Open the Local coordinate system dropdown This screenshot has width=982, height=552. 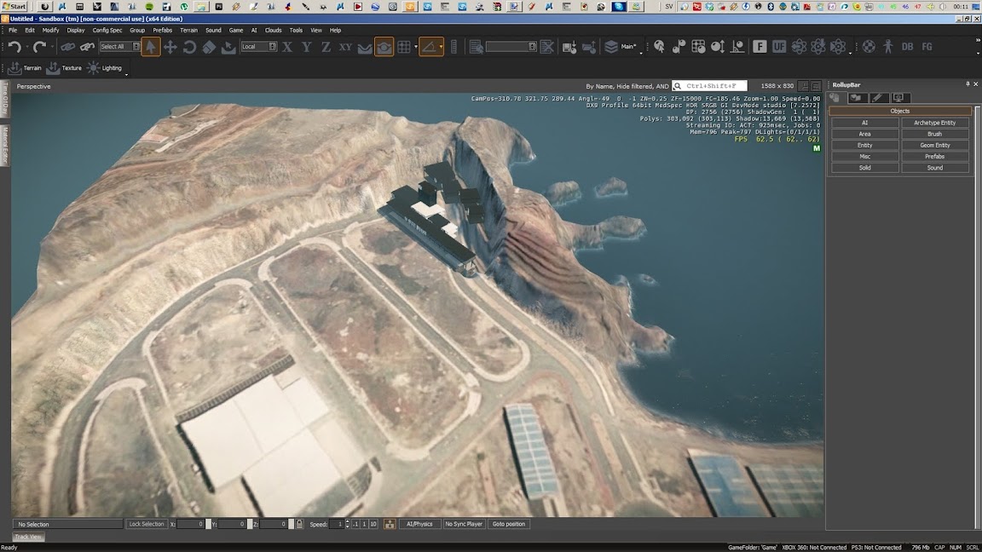click(259, 47)
